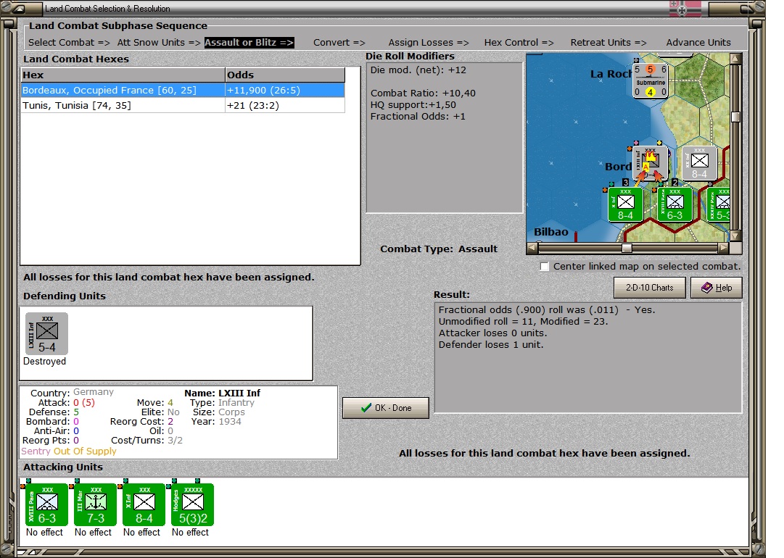The height and width of the screenshot is (558, 784).
Task: Click the Hex column header
Action: 123,75
